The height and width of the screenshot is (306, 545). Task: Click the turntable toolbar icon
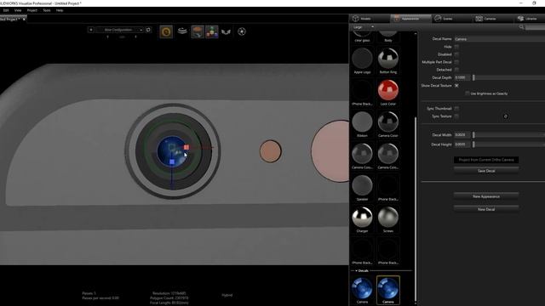[x=182, y=31]
